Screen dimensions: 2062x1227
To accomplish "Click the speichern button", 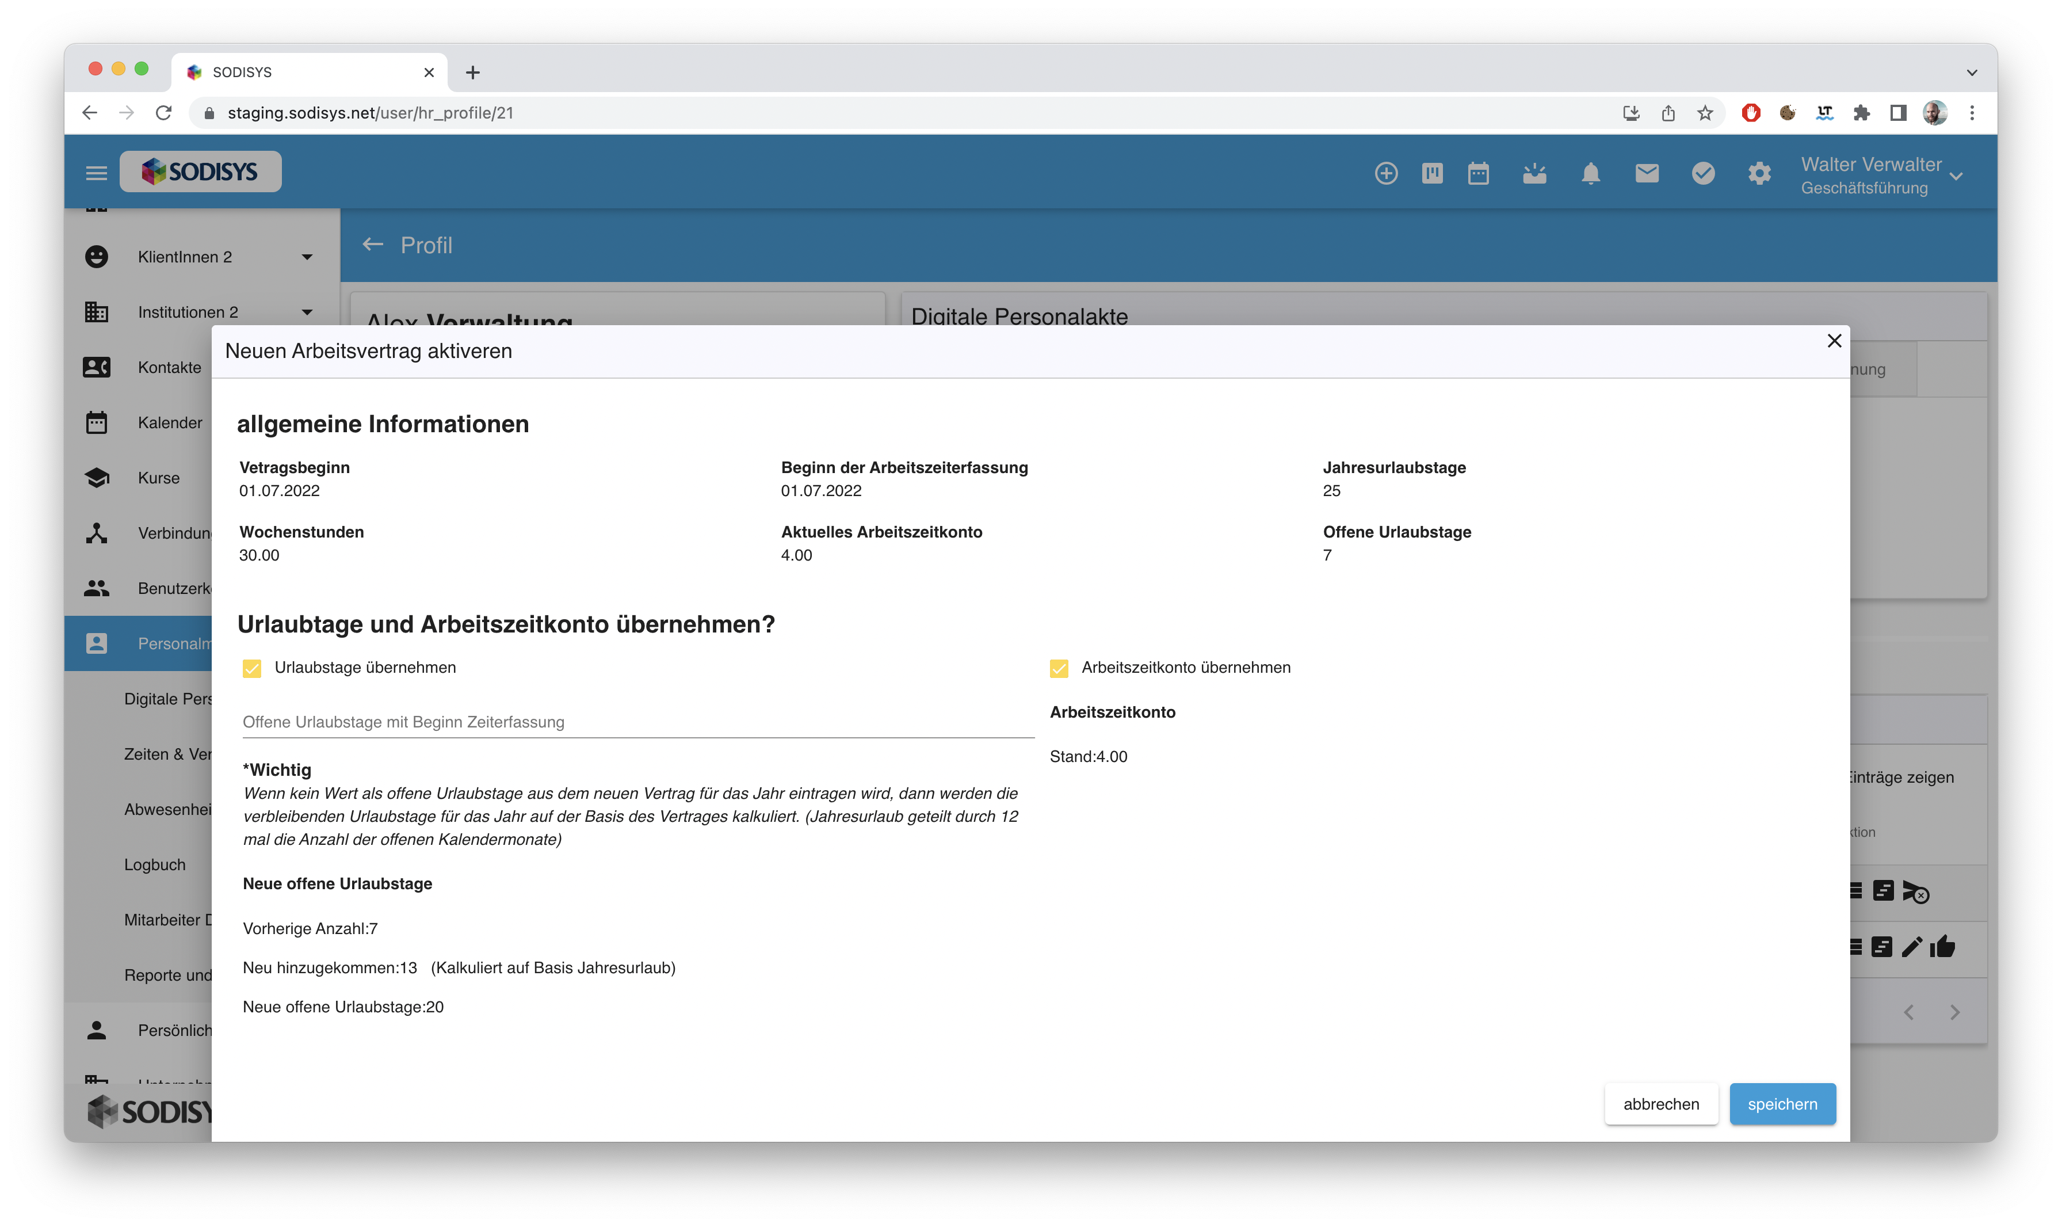I will pos(1782,1104).
